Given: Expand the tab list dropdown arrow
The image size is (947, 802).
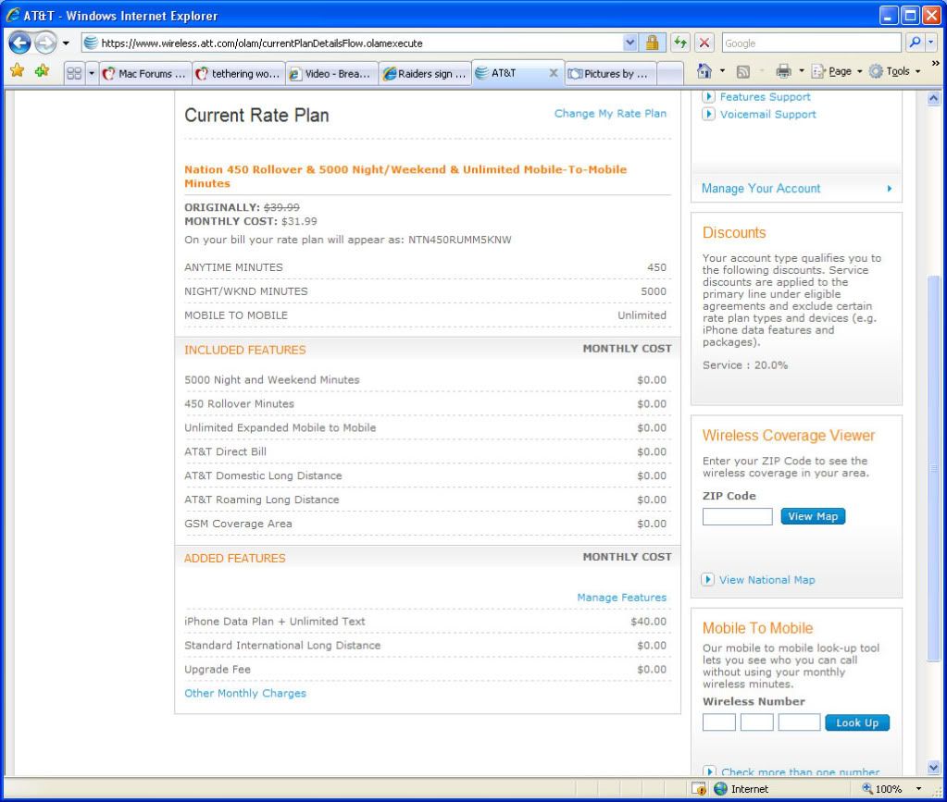Looking at the screenshot, I should pos(92,74).
